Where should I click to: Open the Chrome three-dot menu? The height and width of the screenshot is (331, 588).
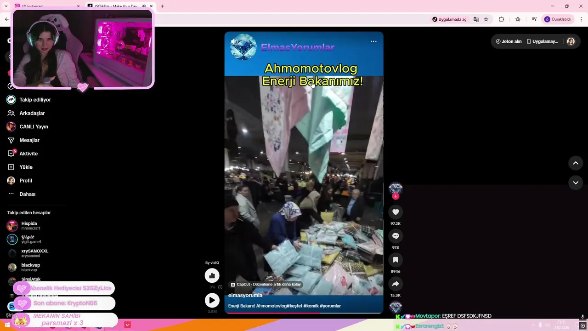point(582,19)
